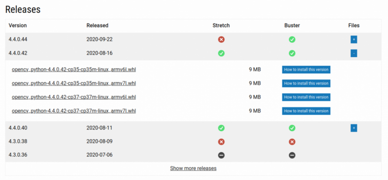Image resolution: width=388 pixels, height=180 pixels.
Task: Click red failed Stretch icon for 4.3.0.38
Action: (221, 142)
